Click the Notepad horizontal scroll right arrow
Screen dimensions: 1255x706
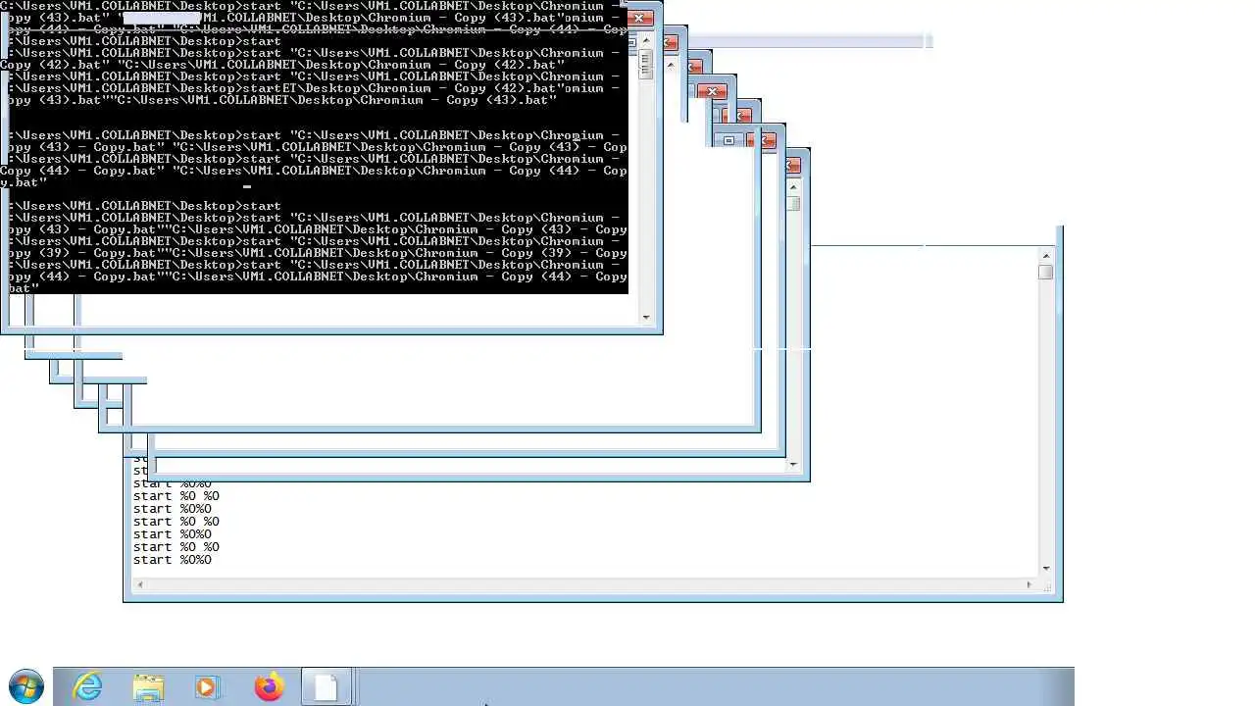pos(1029,584)
